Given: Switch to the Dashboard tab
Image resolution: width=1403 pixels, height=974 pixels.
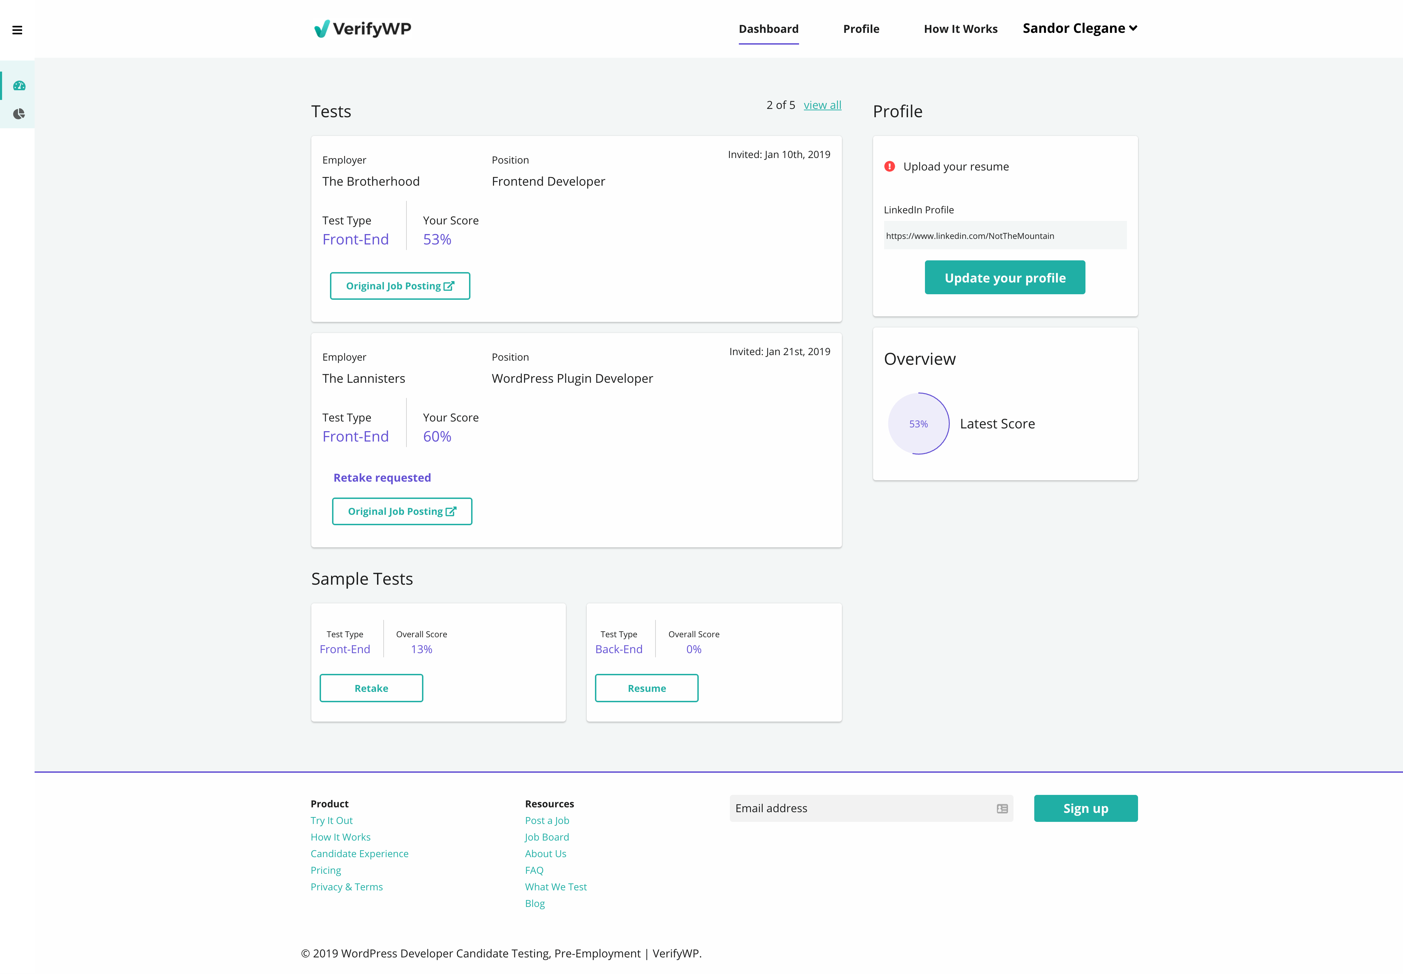Looking at the screenshot, I should [x=768, y=29].
